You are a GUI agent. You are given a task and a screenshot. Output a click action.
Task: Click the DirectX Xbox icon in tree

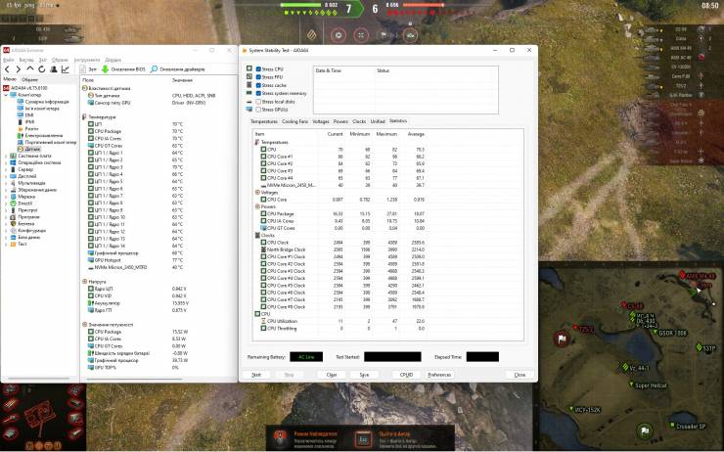[14, 203]
